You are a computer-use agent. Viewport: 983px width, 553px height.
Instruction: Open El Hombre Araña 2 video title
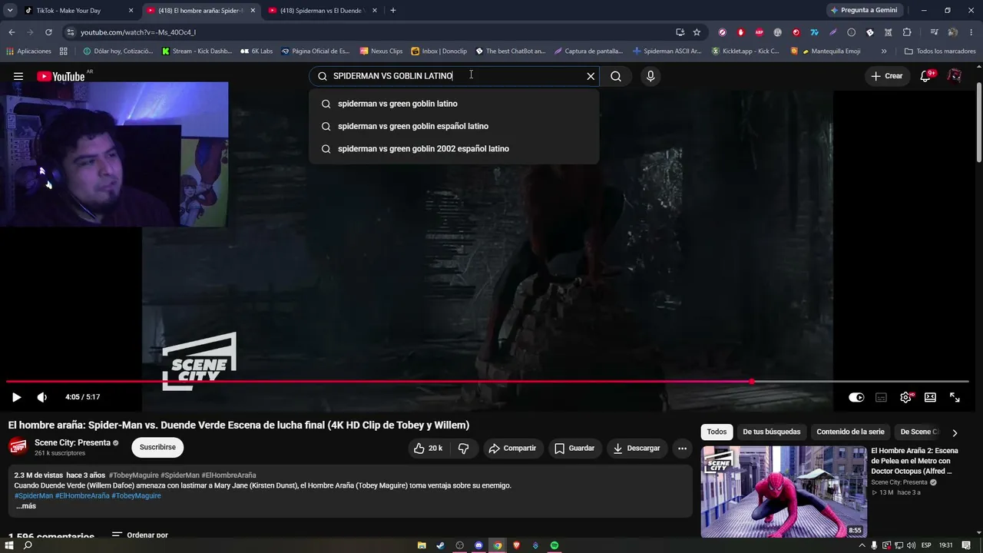(915, 461)
